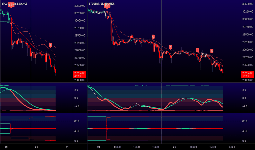Viewport: 255px width, 150px height.
Task: Click 30250.00 on the 1h chart price axis
Action: pos(80,13)
